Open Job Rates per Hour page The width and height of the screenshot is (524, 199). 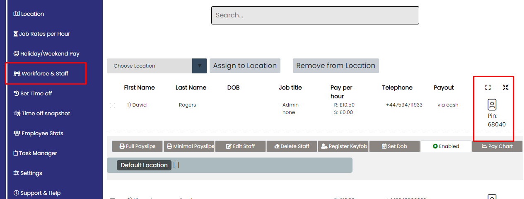coord(42,34)
